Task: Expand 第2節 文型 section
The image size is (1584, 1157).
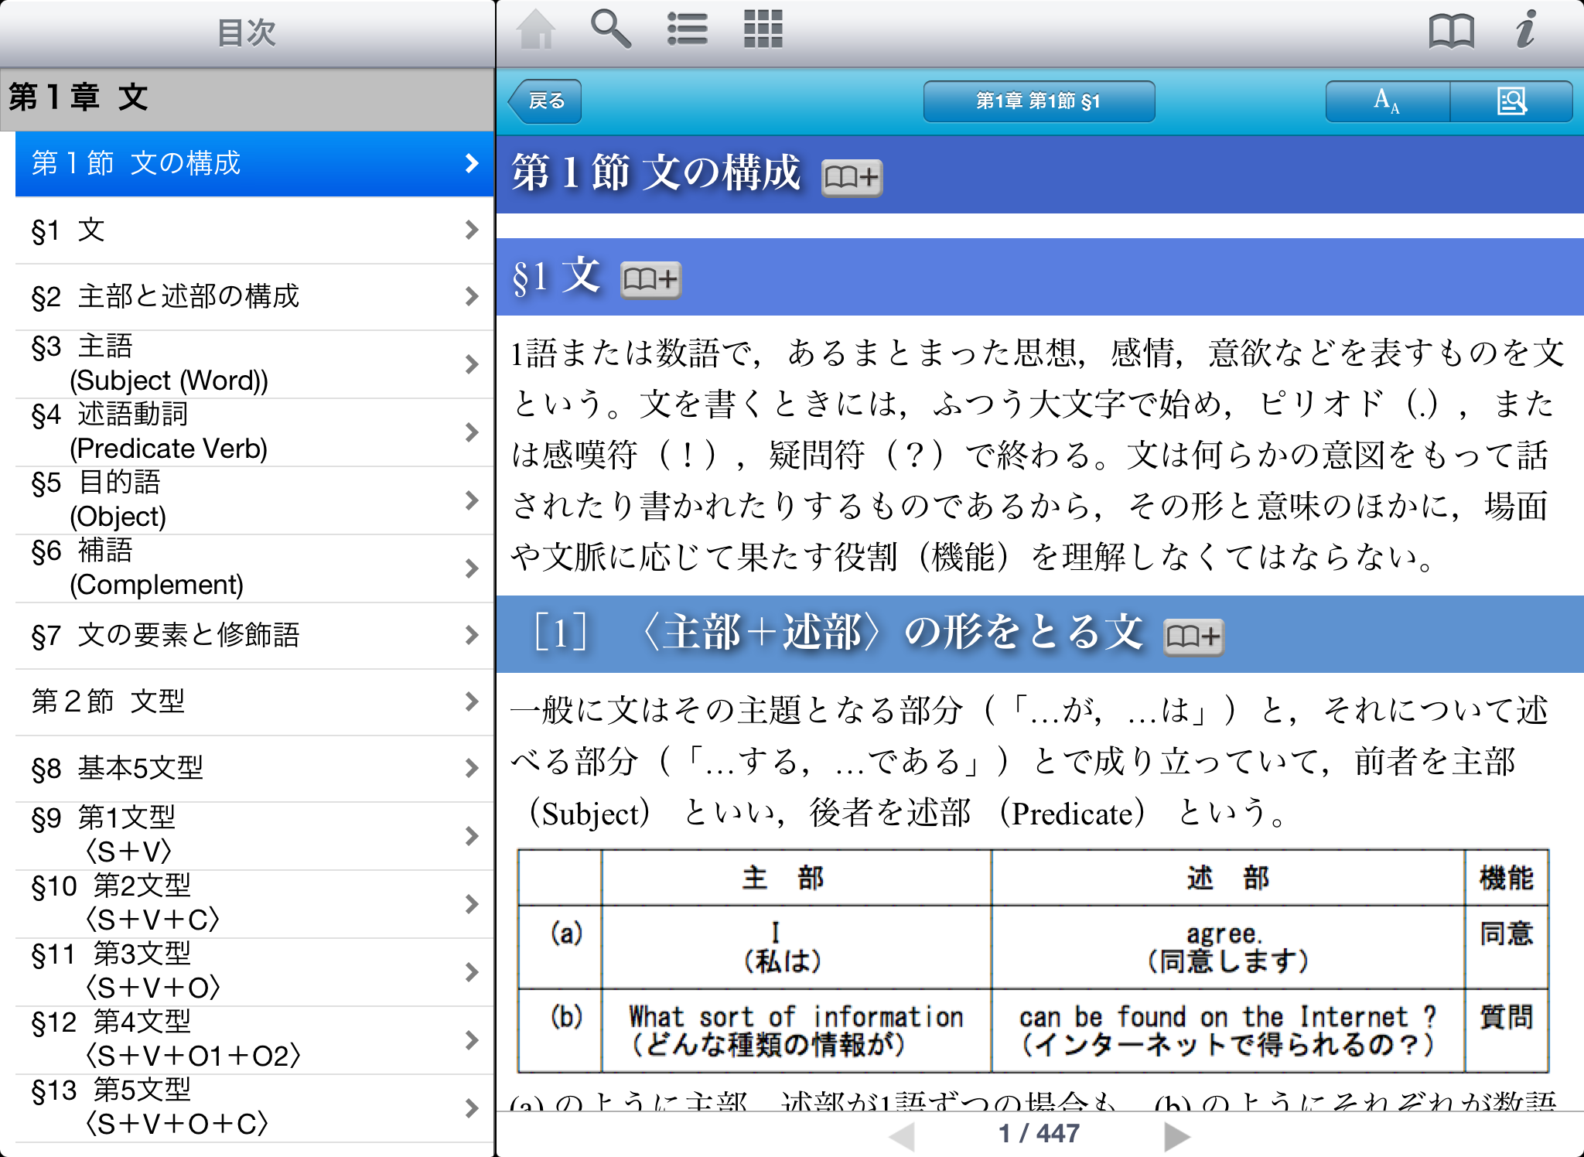Action: coord(472,701)
